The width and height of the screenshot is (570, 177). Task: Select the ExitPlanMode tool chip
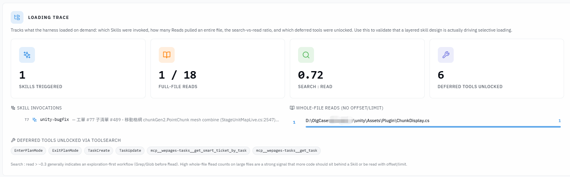65,151
